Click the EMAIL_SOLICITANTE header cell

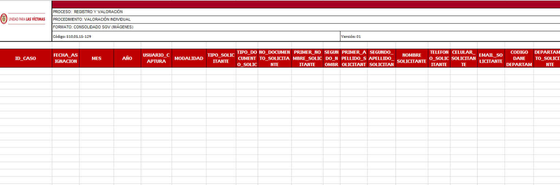[x=491, y=58]
